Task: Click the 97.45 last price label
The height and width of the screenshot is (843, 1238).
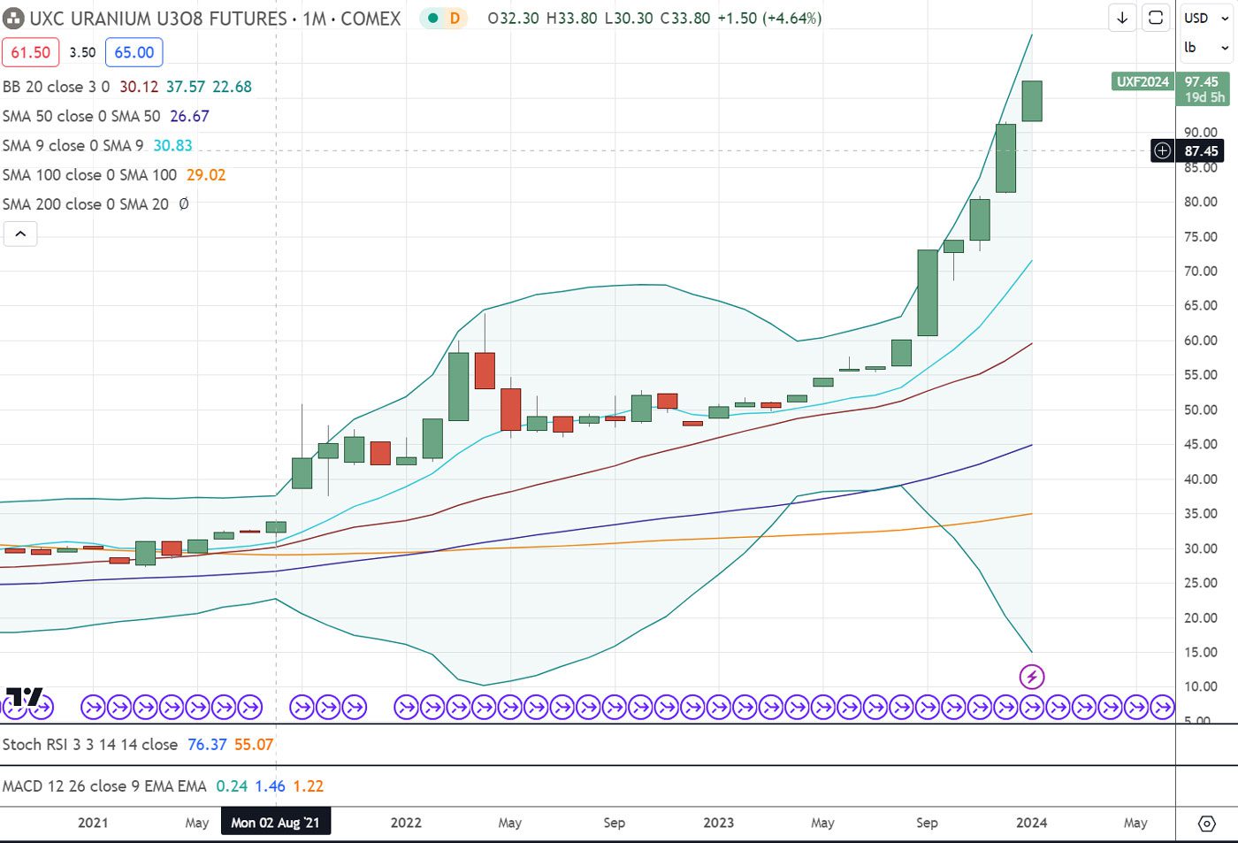Action: tap(1201, 81)
